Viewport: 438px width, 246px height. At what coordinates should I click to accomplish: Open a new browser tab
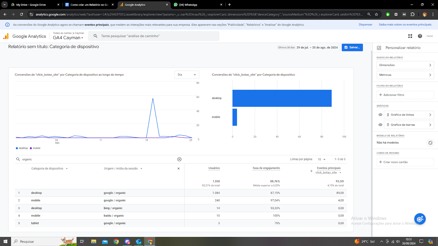229,5
